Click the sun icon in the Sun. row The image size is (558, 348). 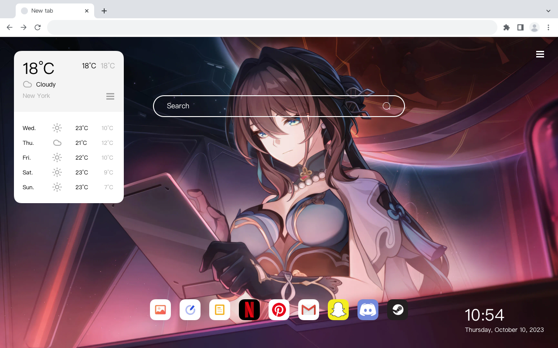tap(57, 187)
